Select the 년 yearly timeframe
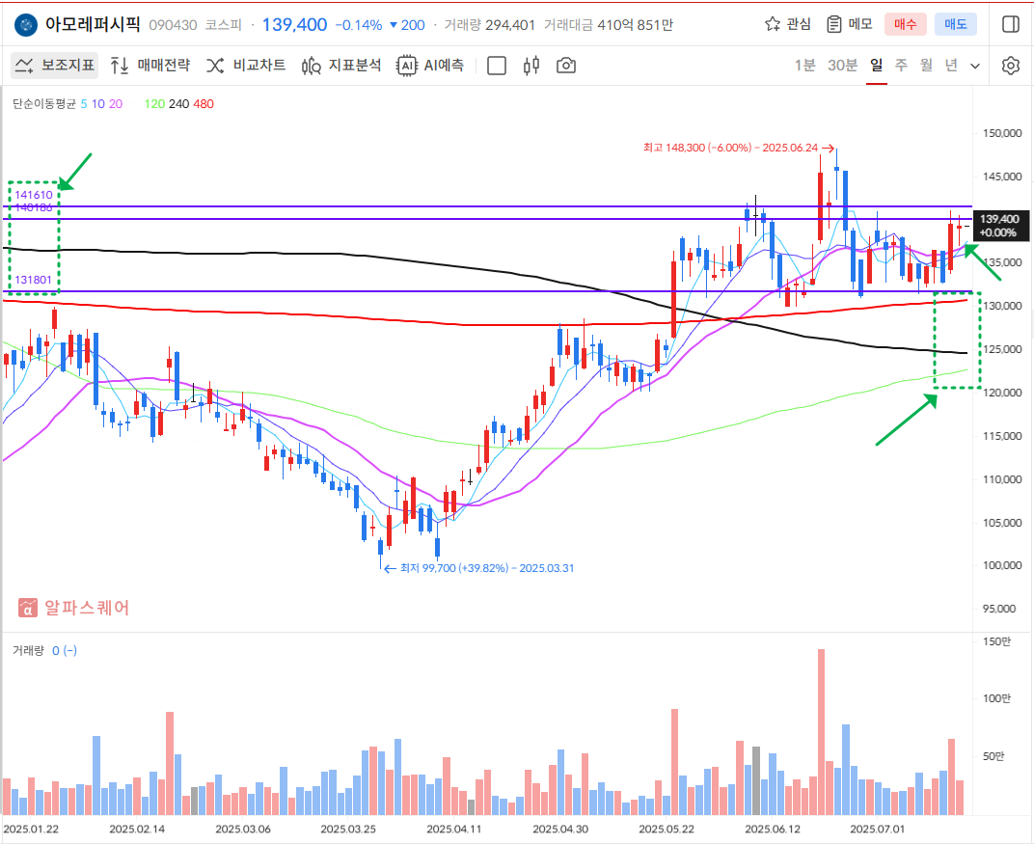The width and height of the screenshot is (1034, 844). (x=951, y=66)
